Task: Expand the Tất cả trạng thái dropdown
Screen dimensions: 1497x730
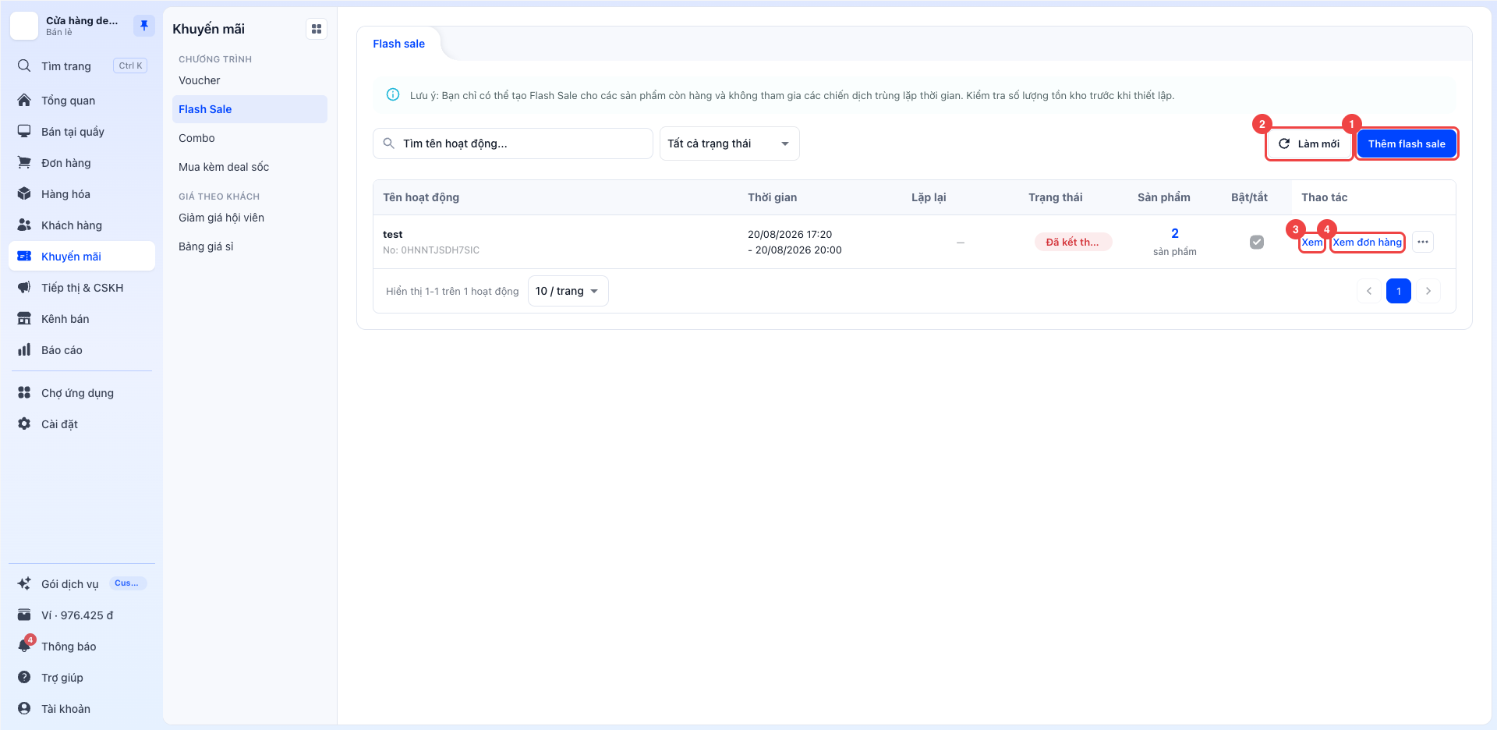Action: pos(729,144)
